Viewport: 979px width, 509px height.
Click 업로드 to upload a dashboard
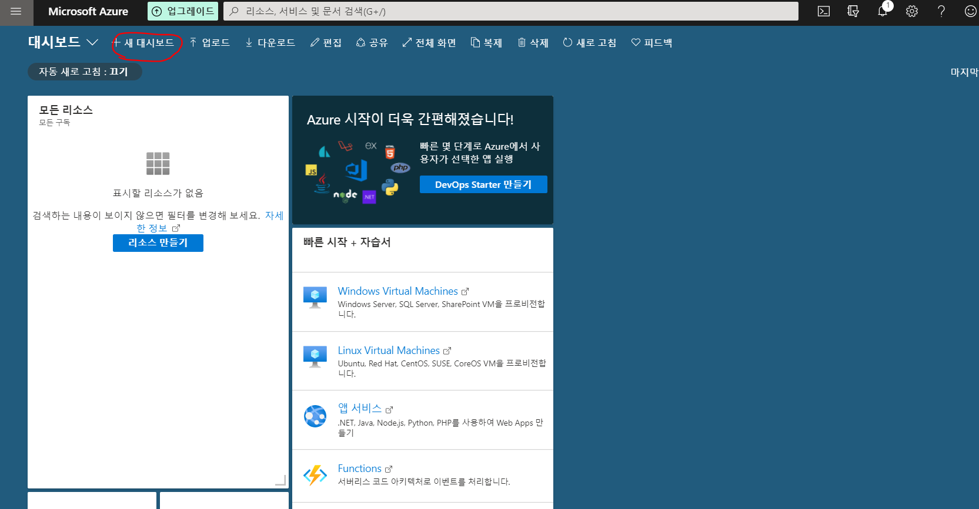(x=210, y=43)
